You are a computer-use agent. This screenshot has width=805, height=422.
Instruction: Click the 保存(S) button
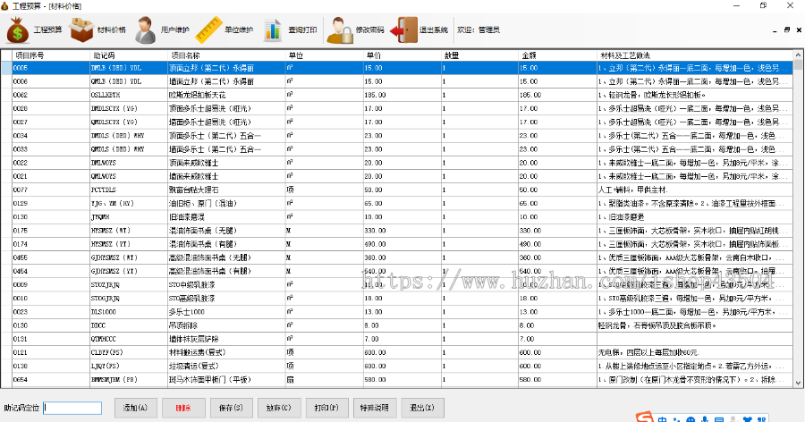coord(231,408)
